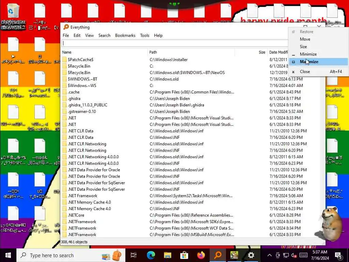The width and height of the screenshot is (349, 262).
Task: Open Microsoft Store from taskbar
Action: click(184, 255)
